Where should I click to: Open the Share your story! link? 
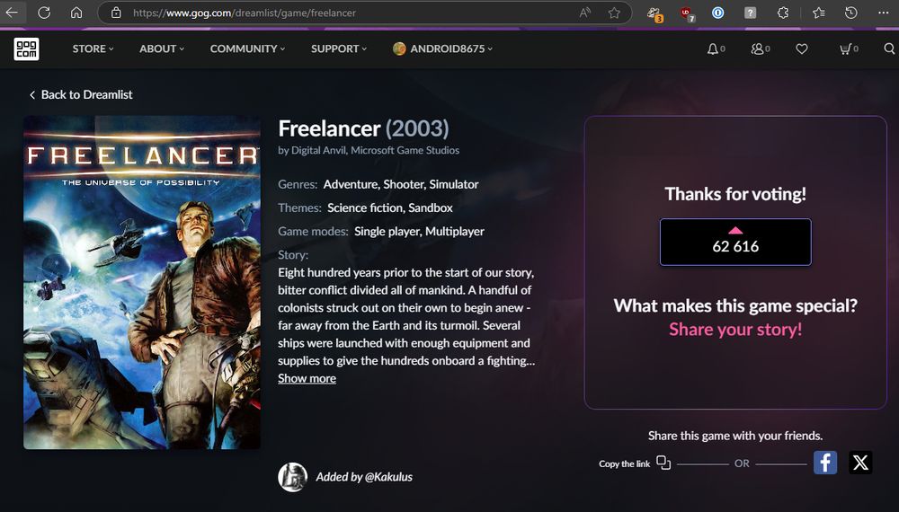click(735, 330)
